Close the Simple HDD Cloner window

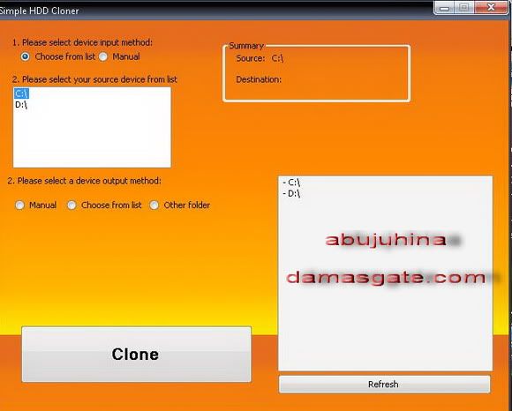click(491, 8)
